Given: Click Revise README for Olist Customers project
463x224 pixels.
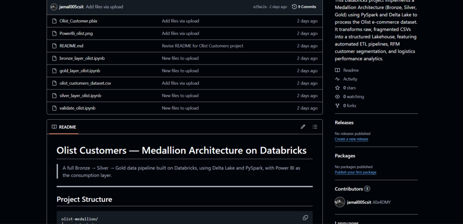Looking at the screenshot, I should [202, 46].
